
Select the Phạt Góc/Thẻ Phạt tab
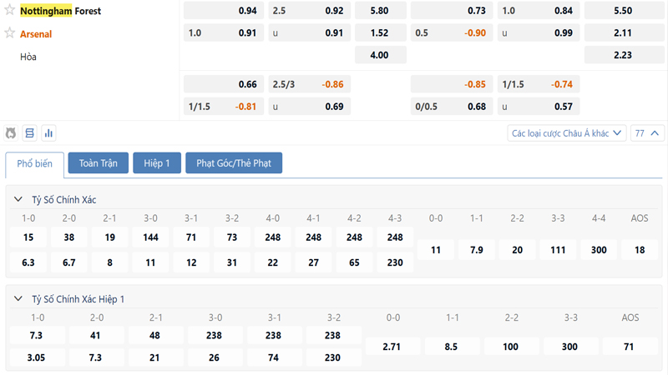pyautogui.click(x=234, y=163)
